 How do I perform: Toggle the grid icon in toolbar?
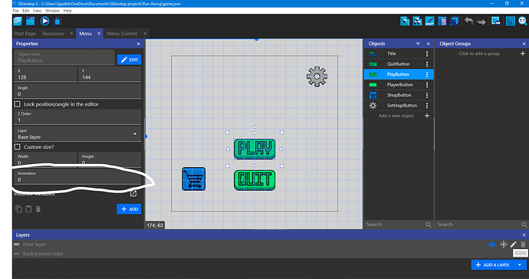coord(511,21)
